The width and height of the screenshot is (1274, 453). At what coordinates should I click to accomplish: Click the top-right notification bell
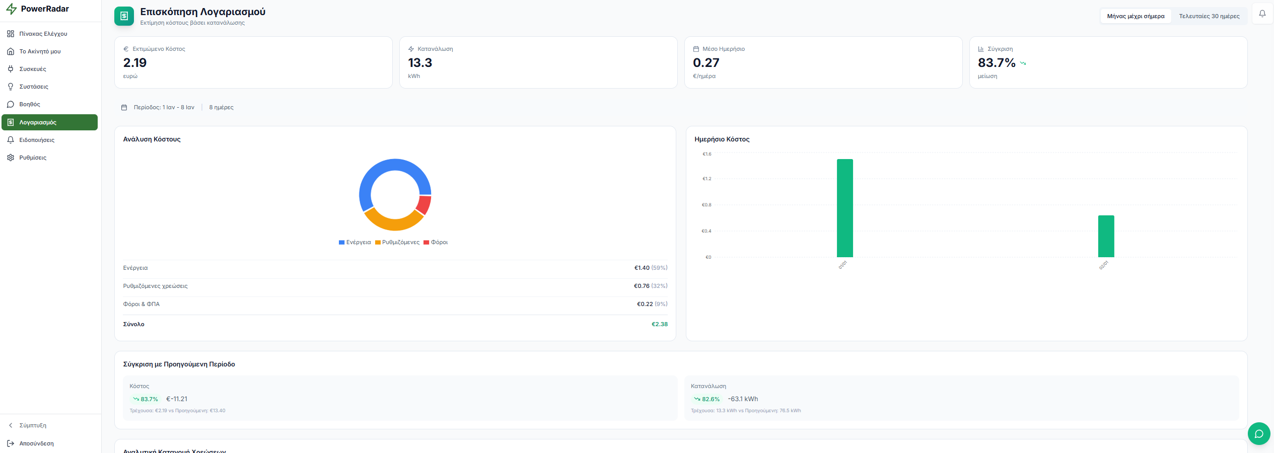coord(1262,14)
